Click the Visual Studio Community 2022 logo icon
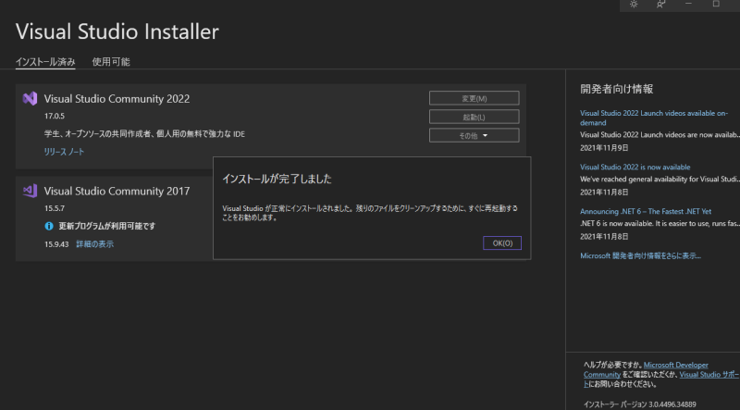The image size is (740, 410). pos(31,99)
